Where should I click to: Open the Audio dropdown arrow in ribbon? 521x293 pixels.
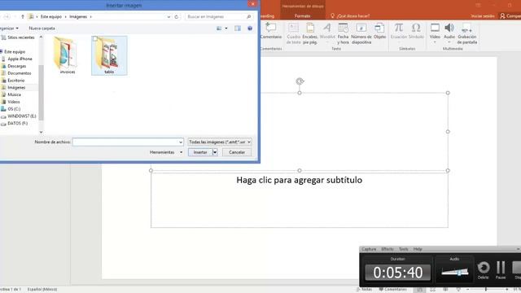pyautogui.click(x=449, y=42)
